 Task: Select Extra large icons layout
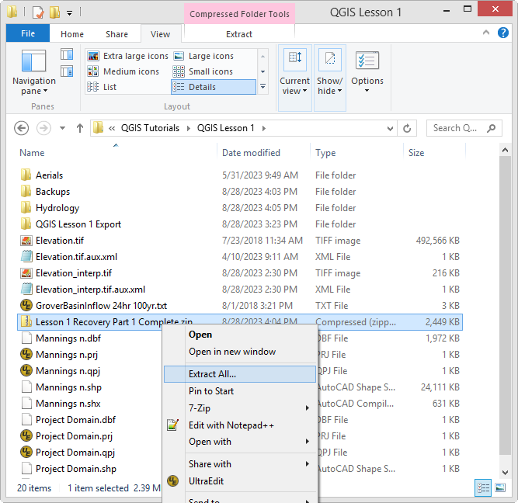[x=127, y=56]
